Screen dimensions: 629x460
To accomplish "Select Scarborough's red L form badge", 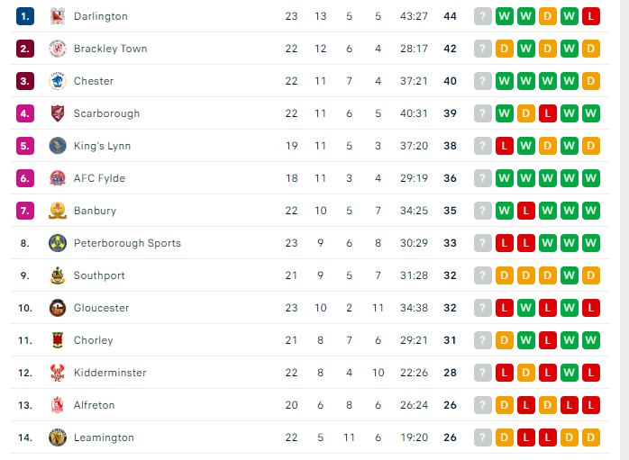I will click(548, 113).
